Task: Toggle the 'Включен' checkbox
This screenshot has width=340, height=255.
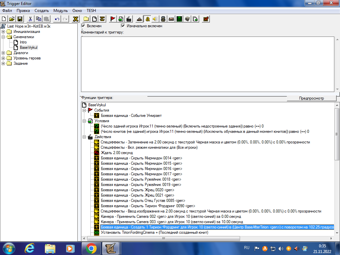Action: (83, 26)
